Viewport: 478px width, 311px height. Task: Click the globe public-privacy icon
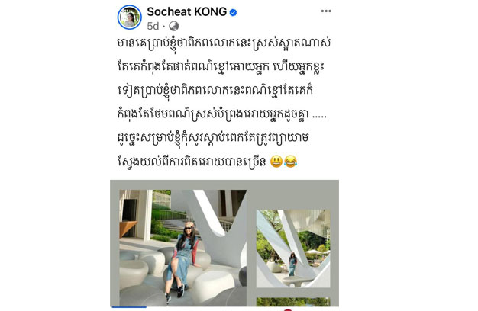pyautogui.click(x=174, y=26)
